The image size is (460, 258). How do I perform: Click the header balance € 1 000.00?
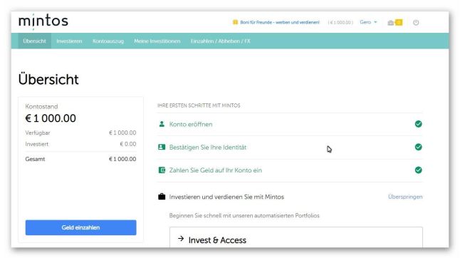coord(340,22)
